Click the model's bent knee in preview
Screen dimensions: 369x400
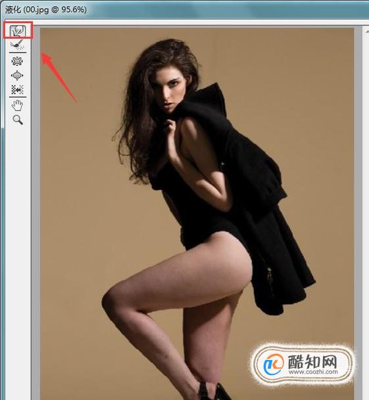click(x=114, y=301)
